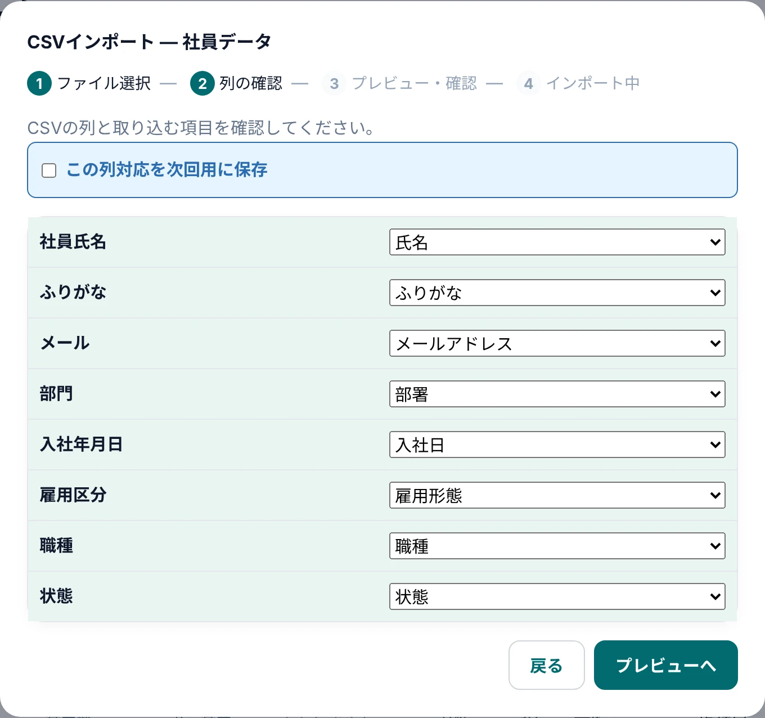765x718 pixels.
Task: Open the 氏名 dropdown for 社員氏名
Action: pyautogui.click(x=557, y=242)
